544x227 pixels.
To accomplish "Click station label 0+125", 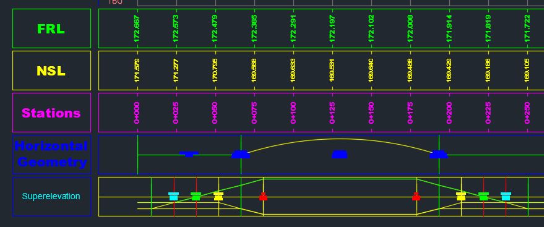I will [332, 113].
